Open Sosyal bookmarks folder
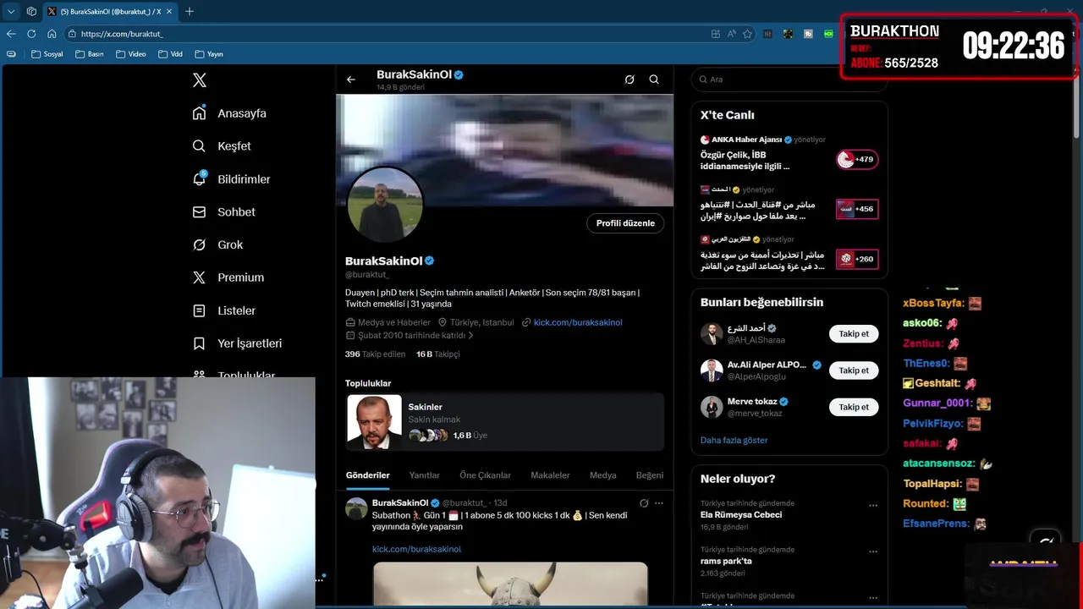The width and height of the screenshot is (1083, 609). [47, 54]
